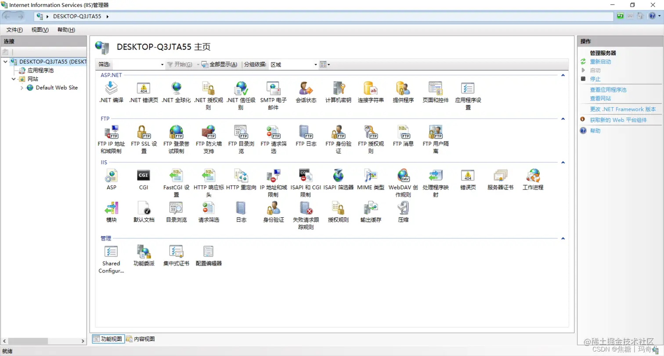The height and width of the screenshot is (356, 664).
Task: Open the FTP 防火墙支持 feature
Action: pos(209,139)
